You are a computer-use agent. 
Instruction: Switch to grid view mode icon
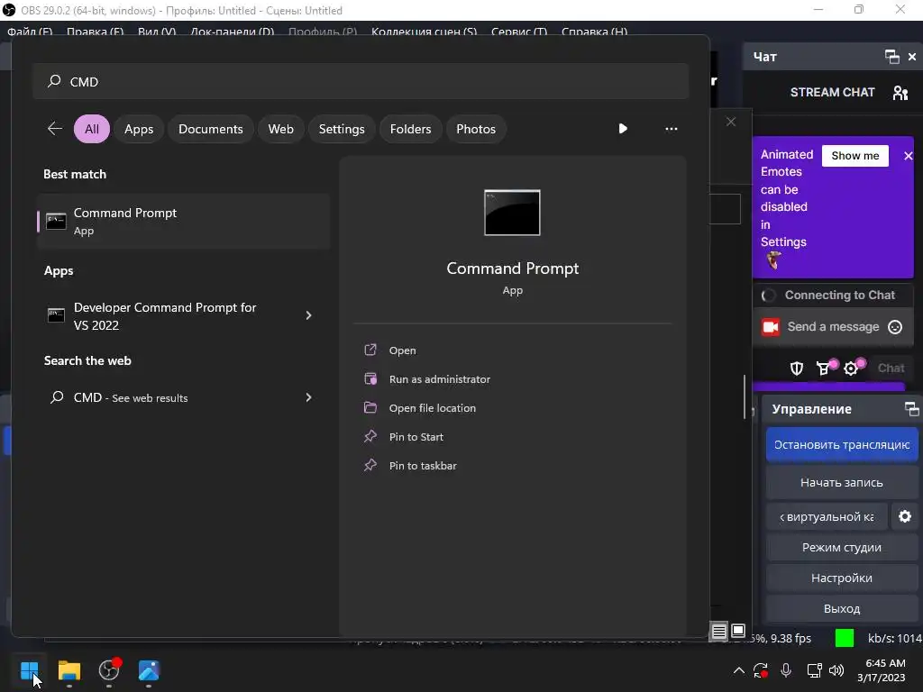pyautogui.click(x=737, y=632)
